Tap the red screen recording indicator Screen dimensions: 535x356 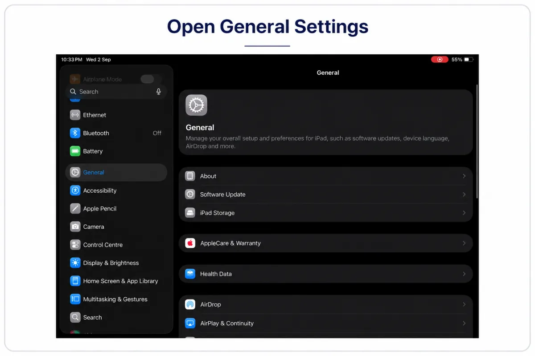click(440, 59)
